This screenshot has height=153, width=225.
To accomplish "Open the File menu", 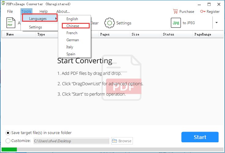I will (10, 11).
